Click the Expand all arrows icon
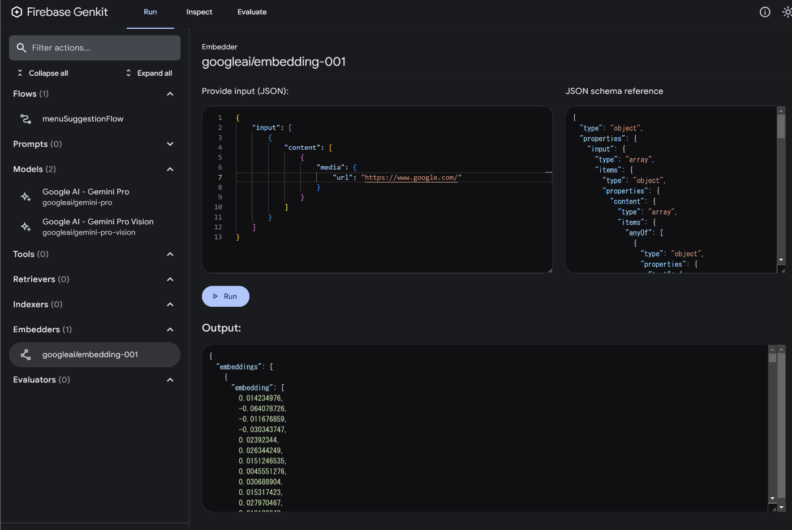 click(x=128, y=73)
